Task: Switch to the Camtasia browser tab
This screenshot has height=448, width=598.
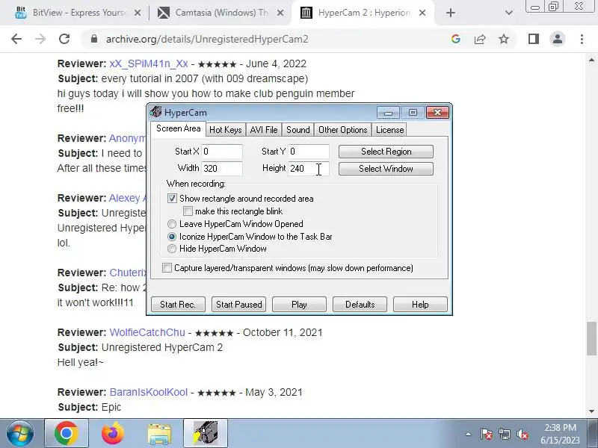Action: 221,13
